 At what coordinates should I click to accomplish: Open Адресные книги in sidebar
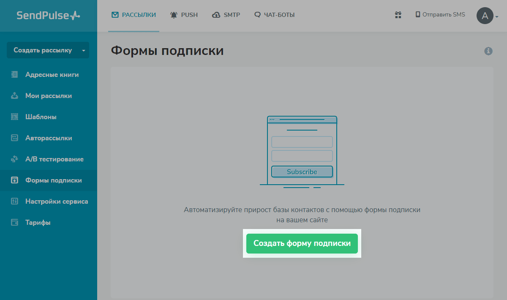(49, 75)
